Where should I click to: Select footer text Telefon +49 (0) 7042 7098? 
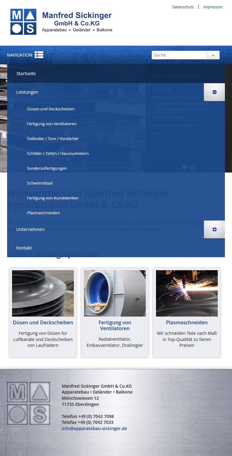coord(88,416)
